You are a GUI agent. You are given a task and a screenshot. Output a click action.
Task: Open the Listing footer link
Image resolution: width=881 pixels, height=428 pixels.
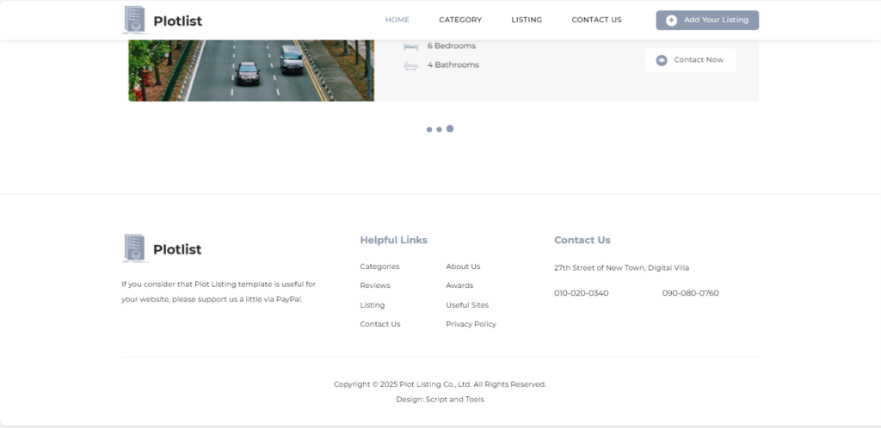point(373,305)
